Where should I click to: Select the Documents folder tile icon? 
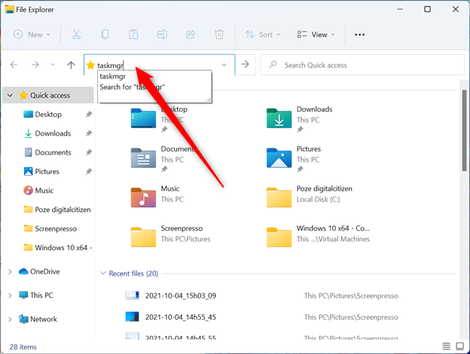[x=144, y=157]
